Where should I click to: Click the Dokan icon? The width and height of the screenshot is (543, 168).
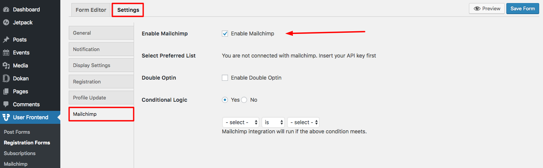point(6,78)
